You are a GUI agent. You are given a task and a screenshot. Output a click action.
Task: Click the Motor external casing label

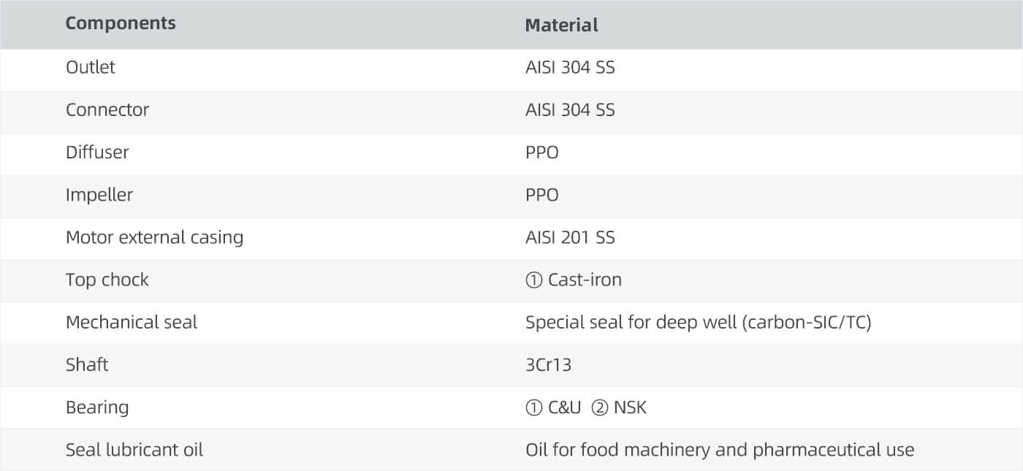(x=154, y=237)
